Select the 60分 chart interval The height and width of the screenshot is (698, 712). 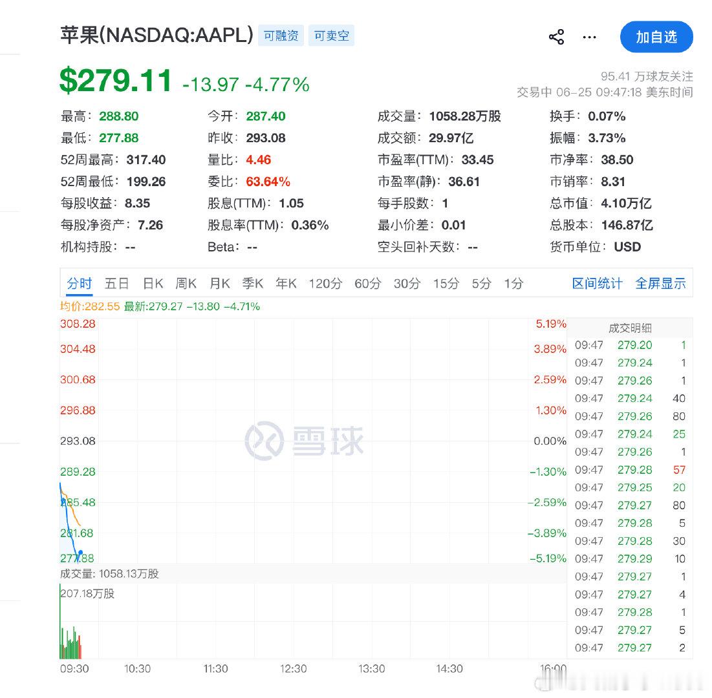click(367, 283)
